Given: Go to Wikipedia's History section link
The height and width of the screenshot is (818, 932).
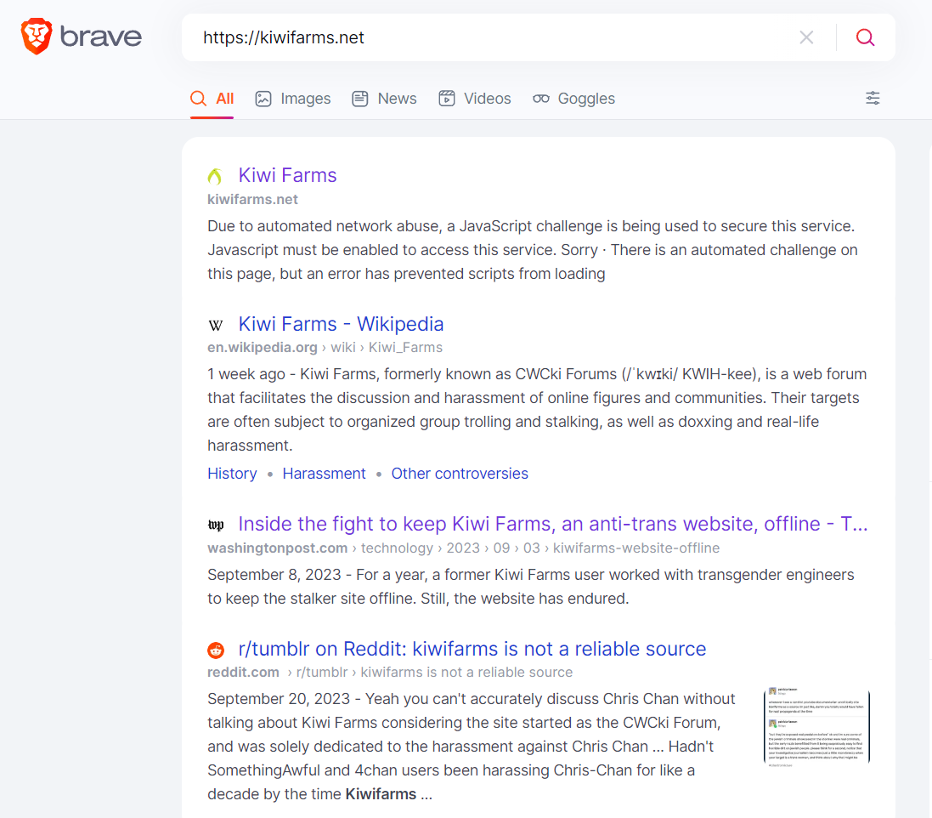Looking at the screenshot, I should tap(232, 474).
